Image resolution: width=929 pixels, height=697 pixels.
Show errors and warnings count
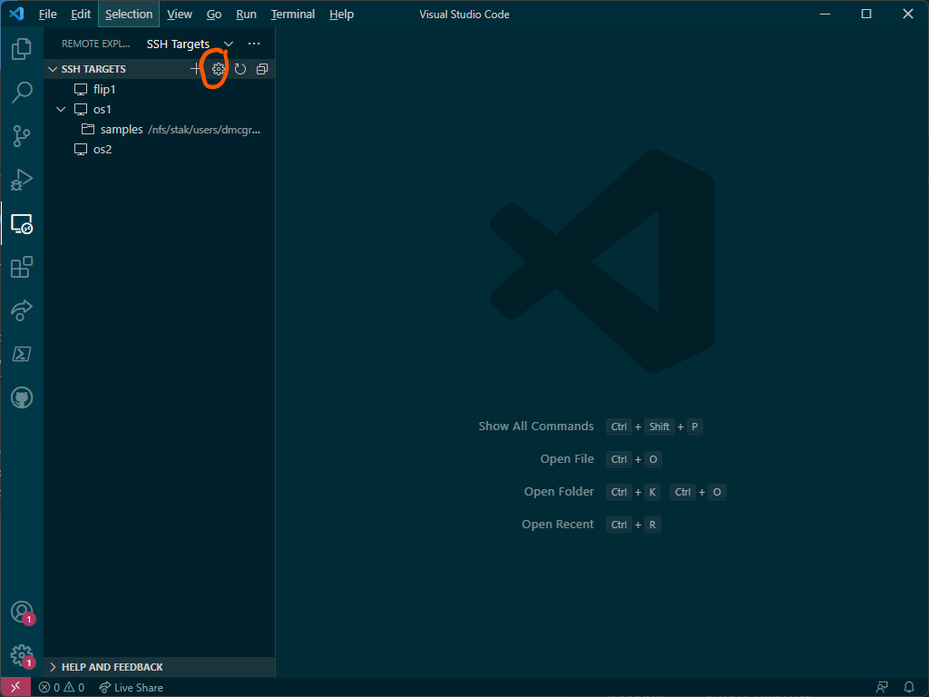coord(62,688)
